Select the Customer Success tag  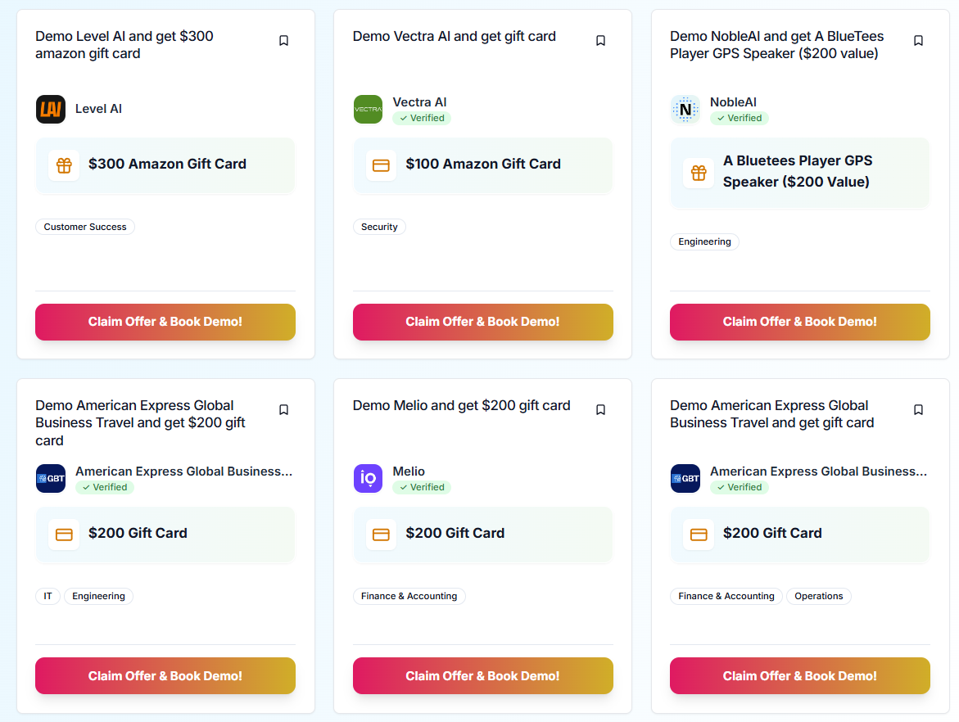coord(85,227)
